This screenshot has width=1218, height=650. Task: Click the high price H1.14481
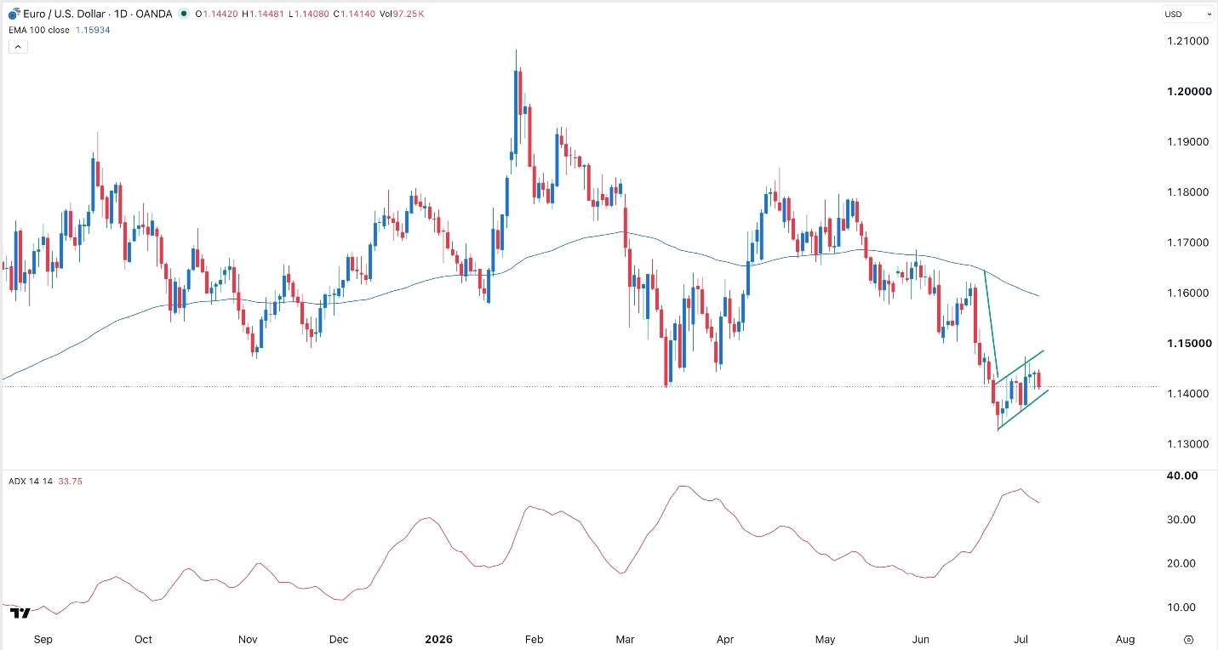click(263, 14)
